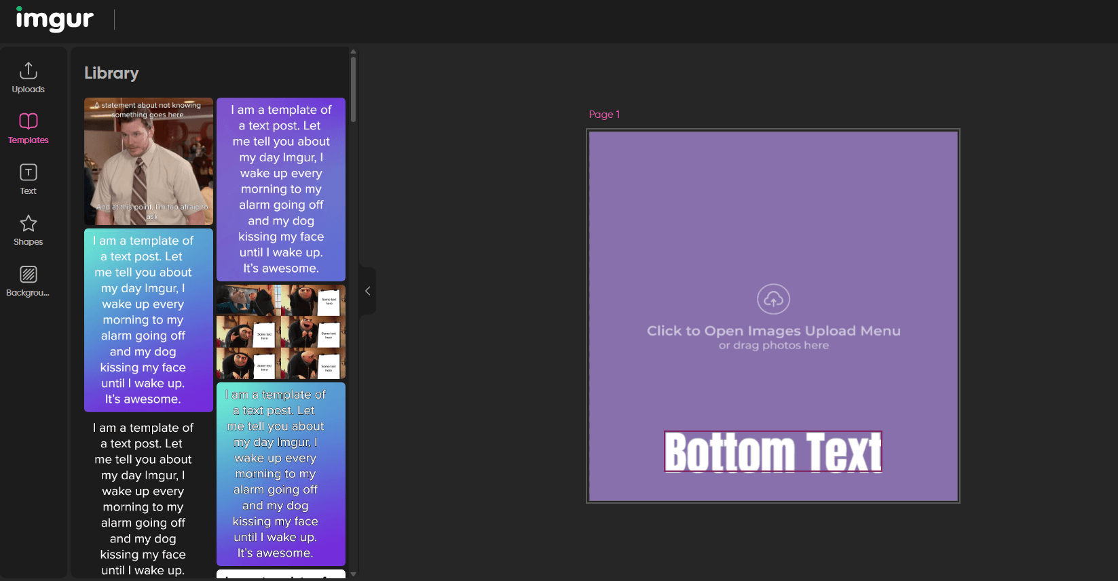
Task: Choose the black background text post template
Action: tap(148, 498)
